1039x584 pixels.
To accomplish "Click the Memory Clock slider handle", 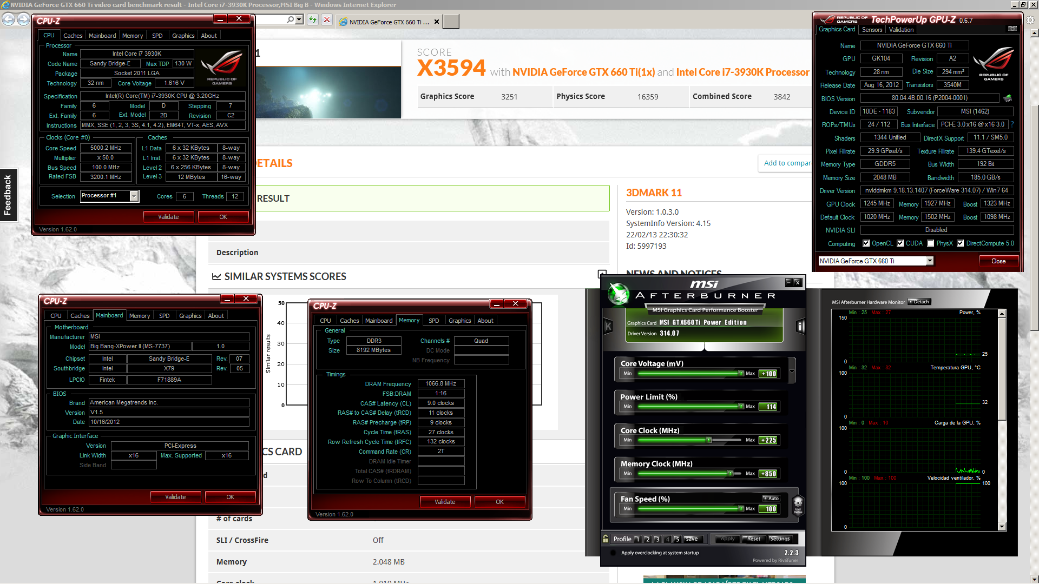I will pos(730,474).
